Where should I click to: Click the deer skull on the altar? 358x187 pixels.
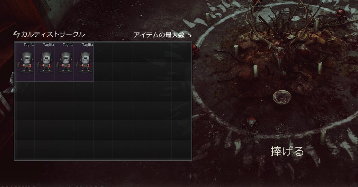tap(280, 55)
